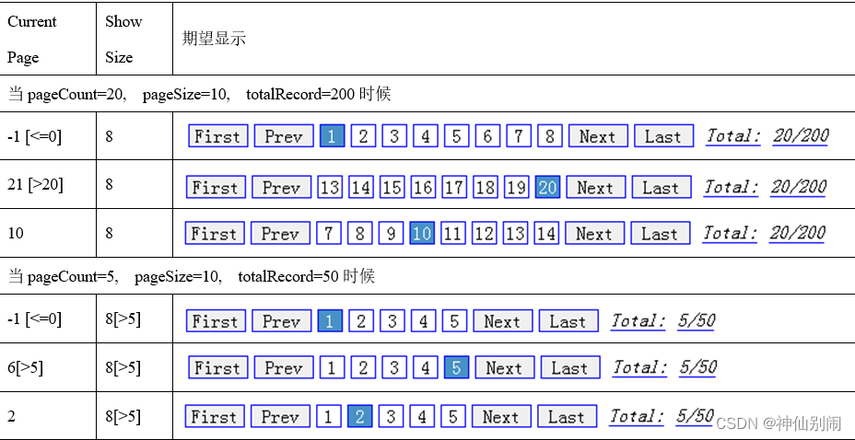855x440 pixels.
Task: Click Next in the Current Page 2 row
Action: click(x=501, y=417)
